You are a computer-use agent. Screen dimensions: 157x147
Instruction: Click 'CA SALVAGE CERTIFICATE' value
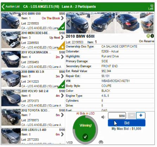pos(119,47)
